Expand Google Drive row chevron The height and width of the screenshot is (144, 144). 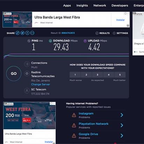(122, 136)
